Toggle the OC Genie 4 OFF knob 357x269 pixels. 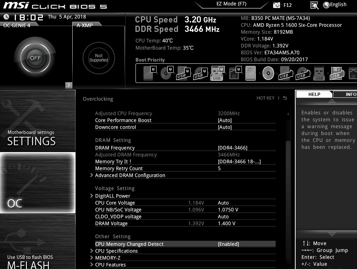point(35,58)
